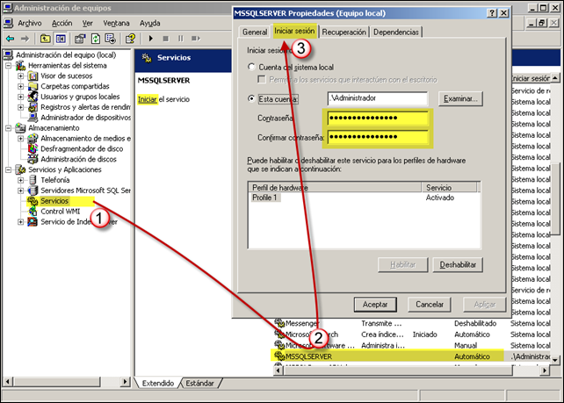Collapse Servicios y Aplicaciones branch
Image resolution: width=564 pixels, height=403 pixels.
(8, 170)
